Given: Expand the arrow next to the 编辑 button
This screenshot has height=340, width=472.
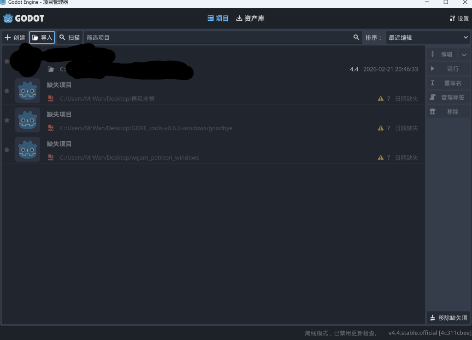Looking at the screenshot, I should [464, 54].
